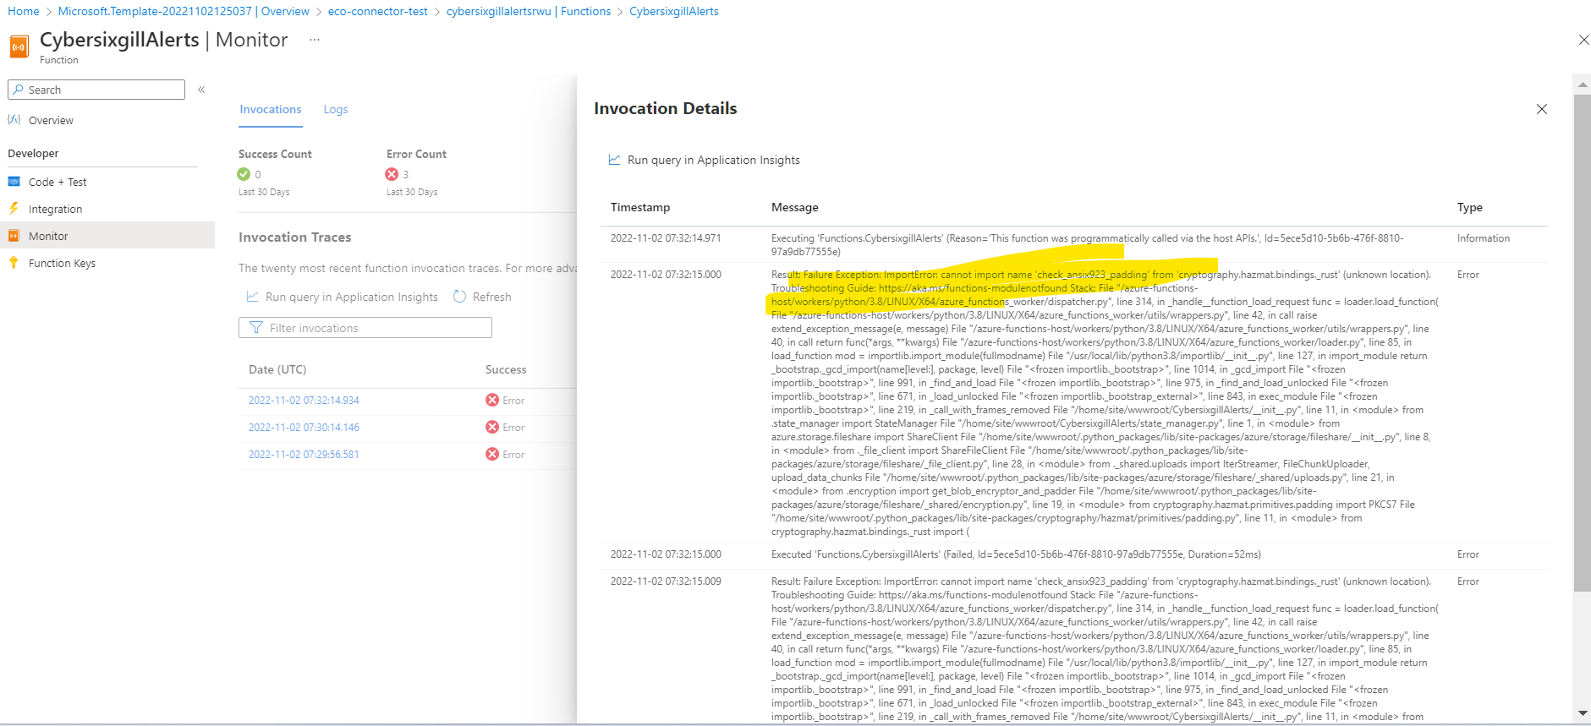
Task: Click the scrollbar up arrow
Action: point(1583,85)
